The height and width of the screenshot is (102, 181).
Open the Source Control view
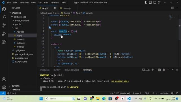(x=4, y=25)
